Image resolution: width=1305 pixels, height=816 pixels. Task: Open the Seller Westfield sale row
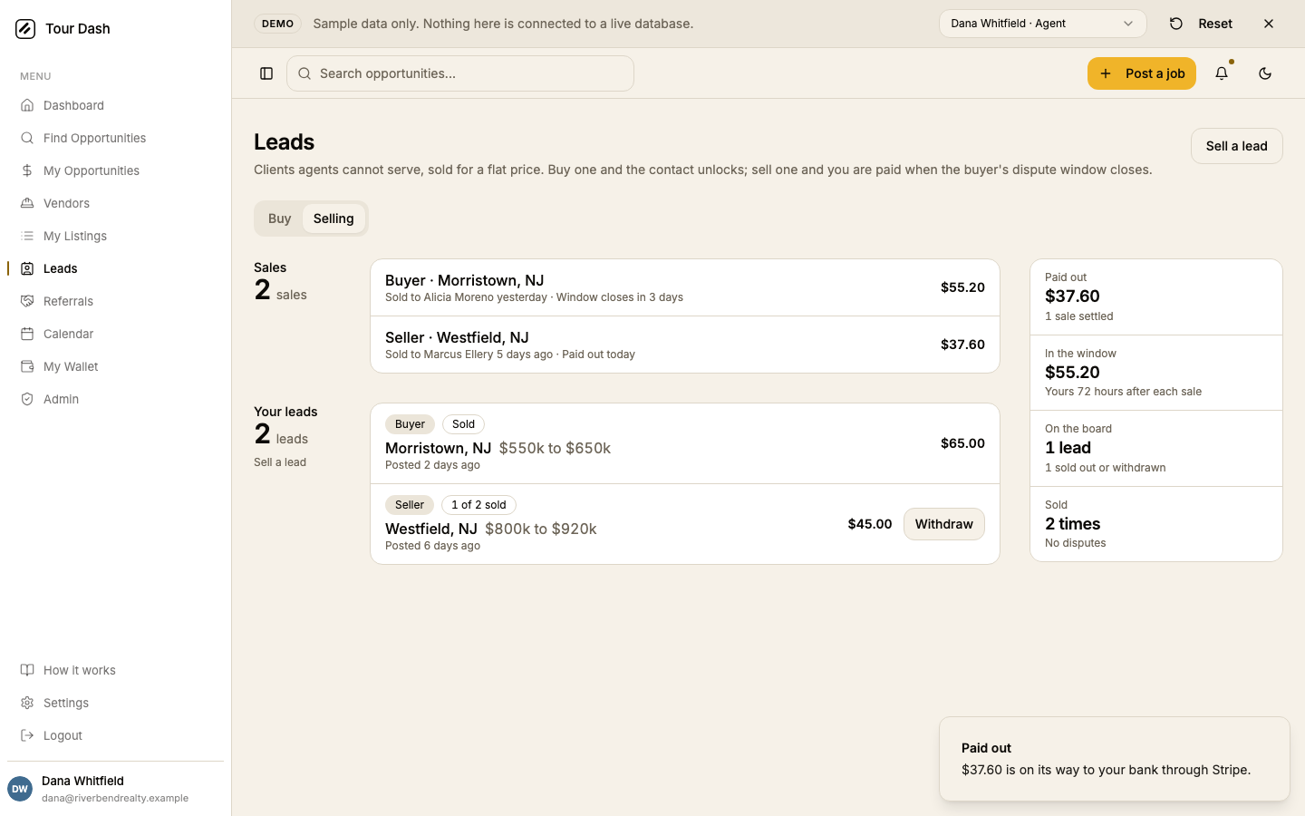[685, 345]
